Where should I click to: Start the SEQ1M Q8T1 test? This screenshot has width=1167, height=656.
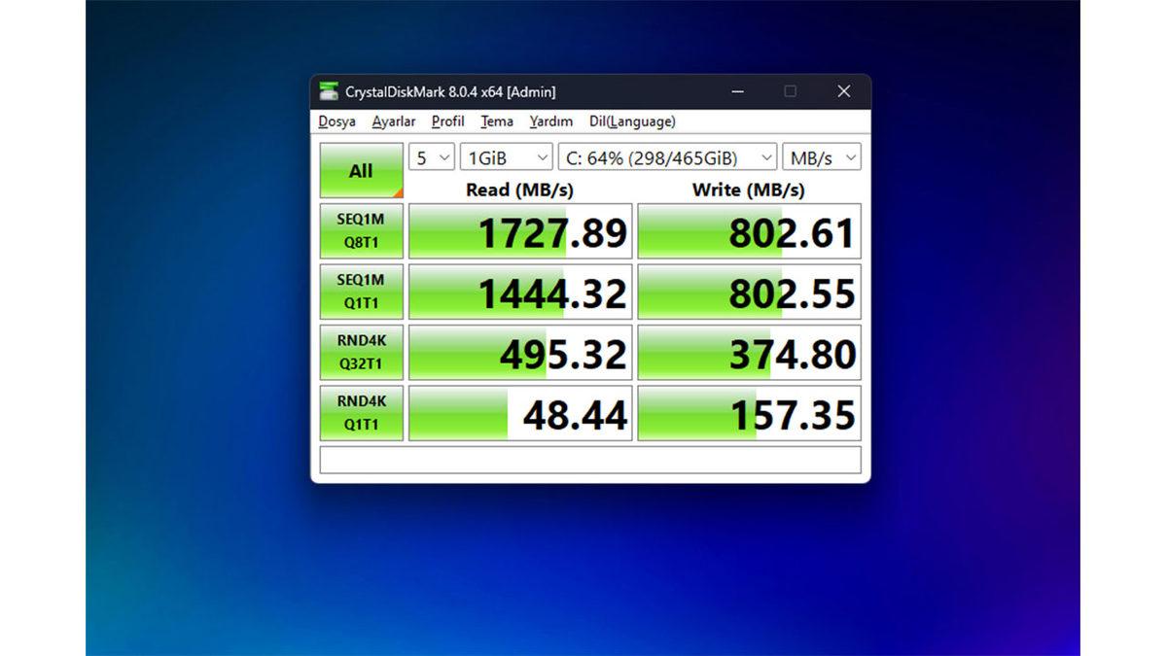(361, 231)
